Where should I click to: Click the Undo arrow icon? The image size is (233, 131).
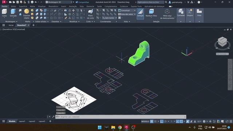tap(36, 2)
